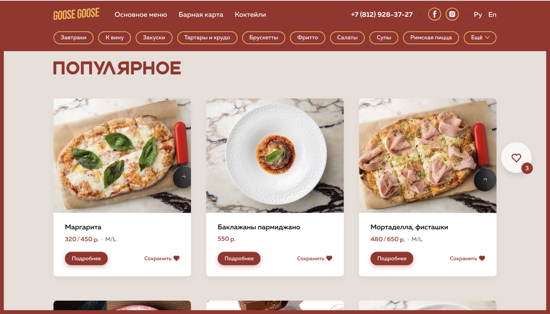The width and height of the screenshot is (550, 314).
Task: Click Подробнее on the Маргарита card
Action: [86, 259]
